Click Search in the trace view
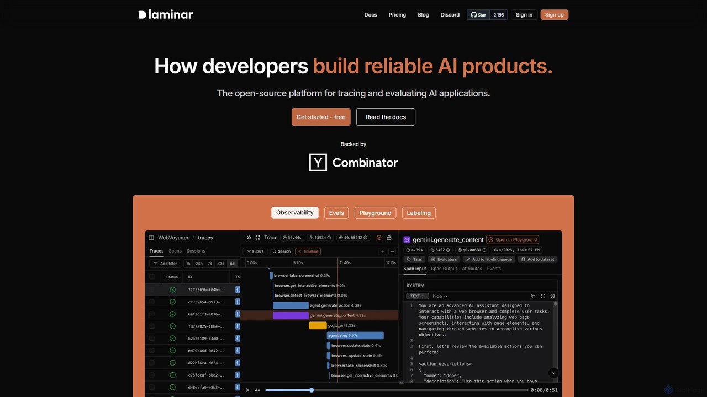The image size is (707, 397). click(x=281, y=251)
